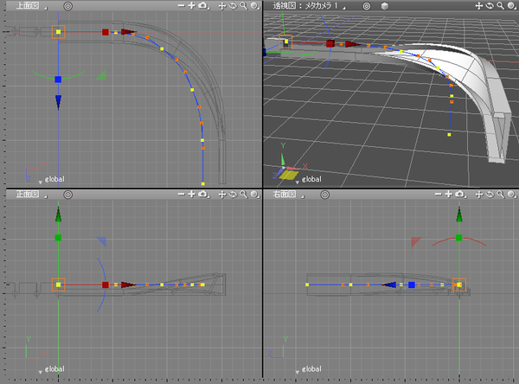
Task: Open the 正面図 view selector dropdown
Action: click(x=31, y=195)
